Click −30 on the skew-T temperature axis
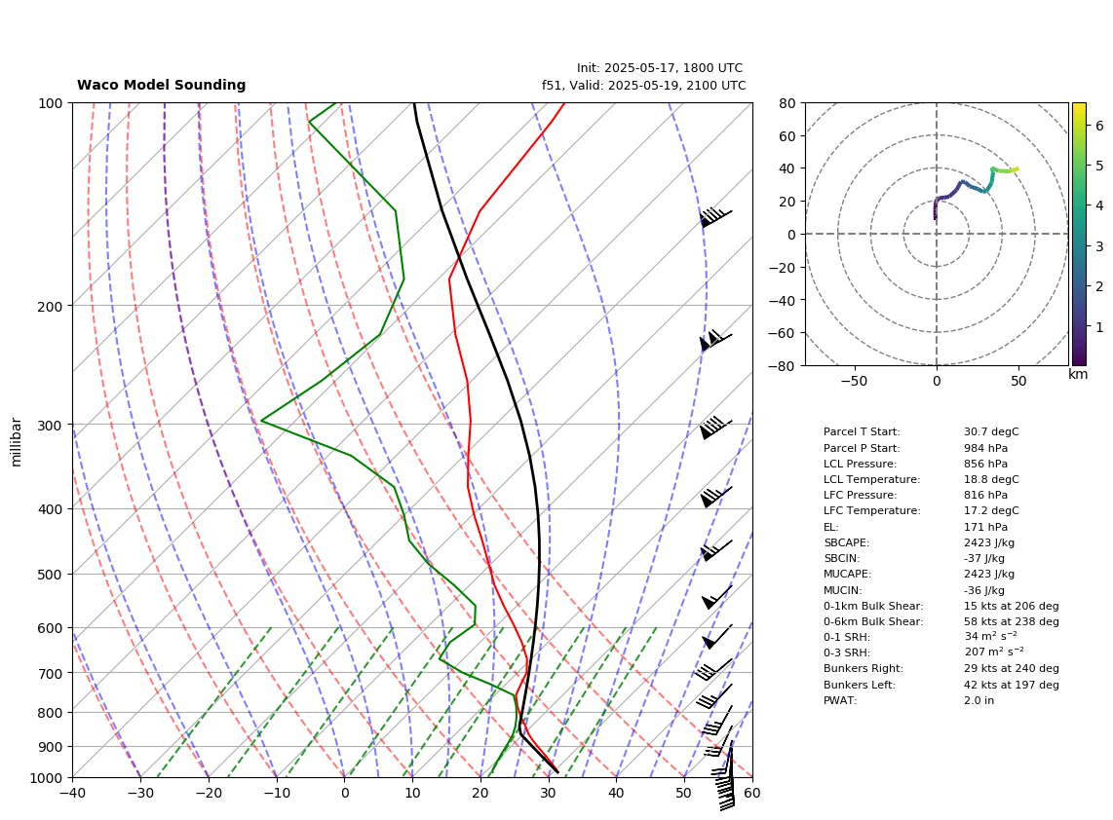Image resolution: width=1113 pixels, height=820 pixels. pyautogui.click(x=140, y=793)
